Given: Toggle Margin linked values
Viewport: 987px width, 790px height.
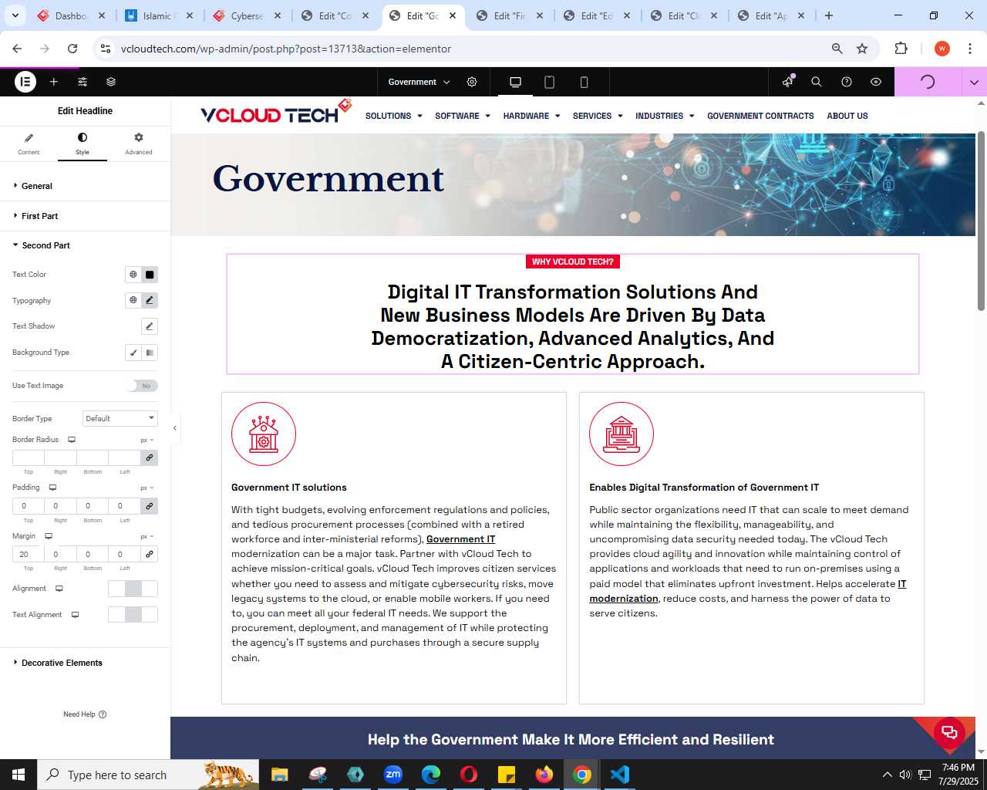Looking at the screenshot, I should 150,554.
